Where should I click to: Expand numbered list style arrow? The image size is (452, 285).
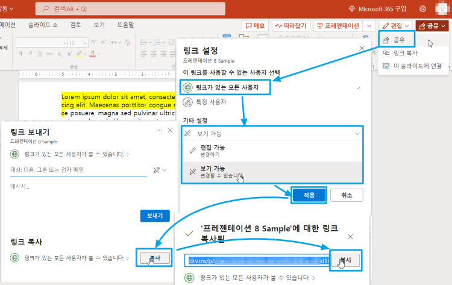pos(163,43)
